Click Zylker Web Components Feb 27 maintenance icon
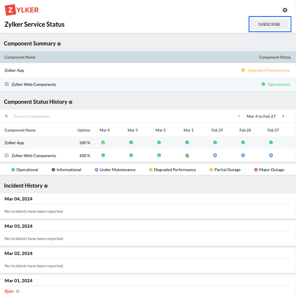296x296 pixels. pyautogui.click(x=271, y=155)
